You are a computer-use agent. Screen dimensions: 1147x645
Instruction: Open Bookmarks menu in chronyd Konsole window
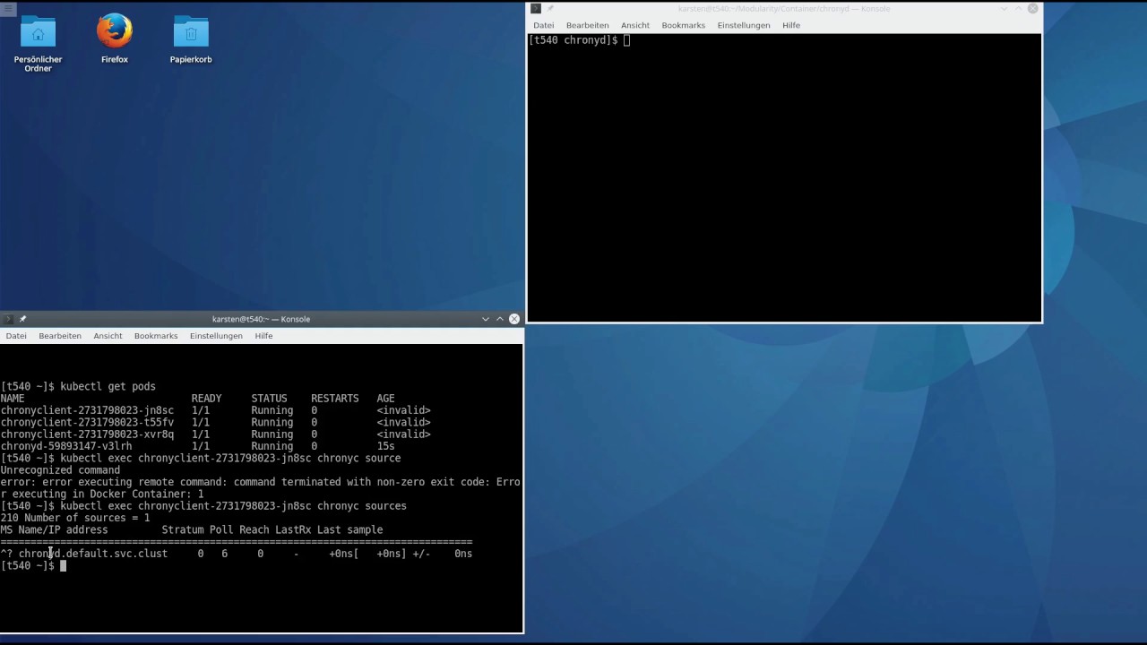coord(684,25)
